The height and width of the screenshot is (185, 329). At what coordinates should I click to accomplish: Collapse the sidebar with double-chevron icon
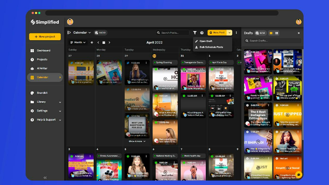pyautogui.click(x=45, y=178)
